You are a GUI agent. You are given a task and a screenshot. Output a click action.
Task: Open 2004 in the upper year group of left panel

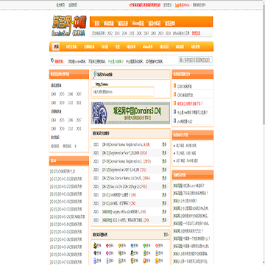tap(53, 94)
